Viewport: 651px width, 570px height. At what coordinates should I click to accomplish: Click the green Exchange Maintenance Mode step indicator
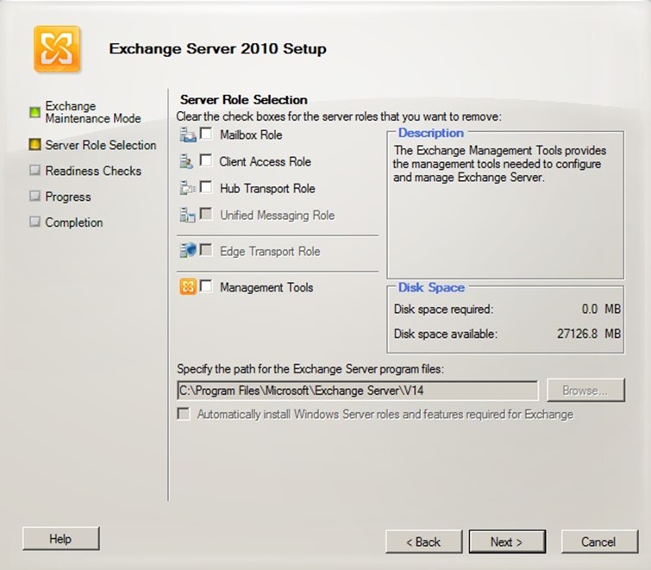coord(34,112)
